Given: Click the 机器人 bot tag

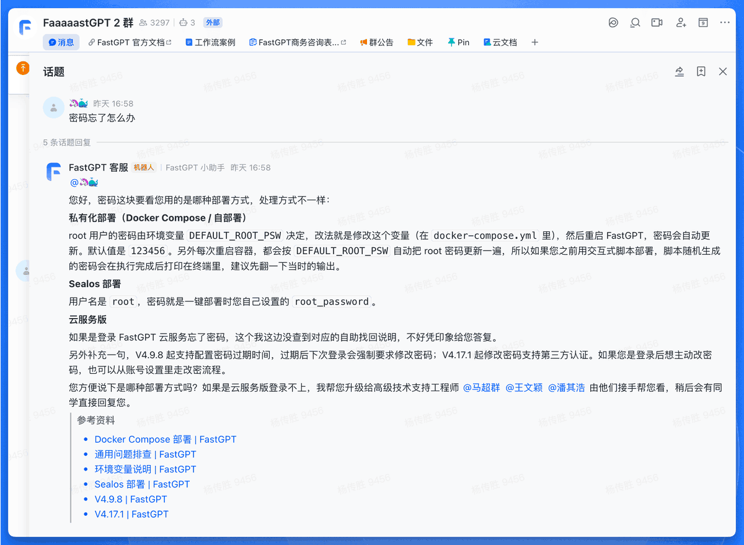Looking at the screenshot, I should pyautogui.click(x=144, y=167).
